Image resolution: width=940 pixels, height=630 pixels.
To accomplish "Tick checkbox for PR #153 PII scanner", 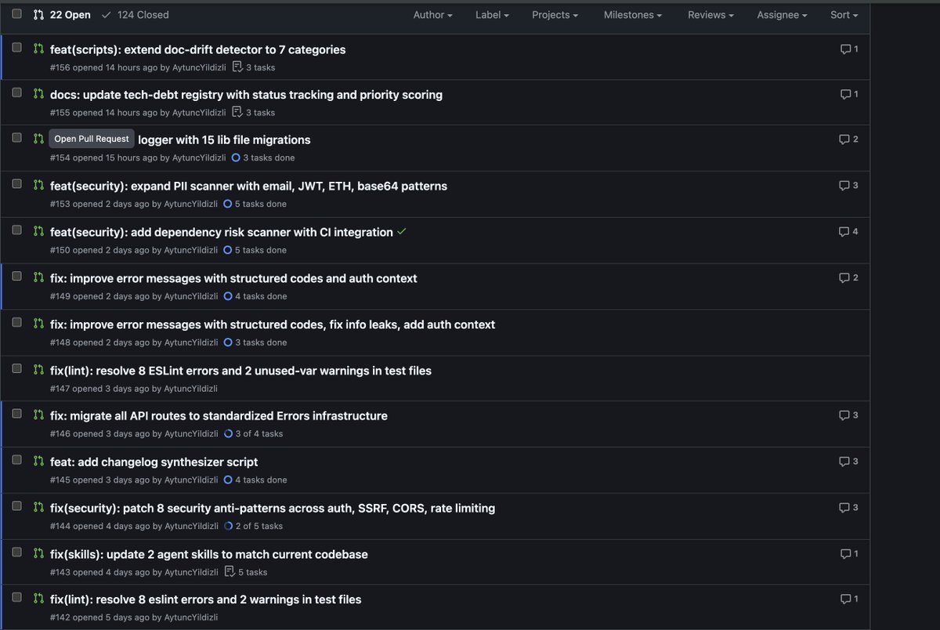I will tap(16, 183).
